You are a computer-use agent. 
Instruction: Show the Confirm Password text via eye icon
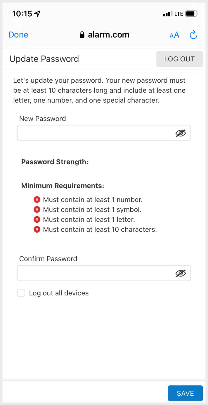(181, 273)
